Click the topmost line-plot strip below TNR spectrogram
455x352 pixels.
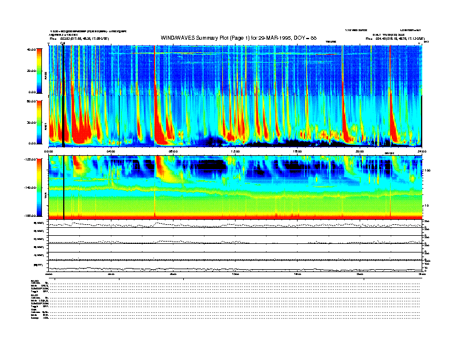(x=236, y=224)
